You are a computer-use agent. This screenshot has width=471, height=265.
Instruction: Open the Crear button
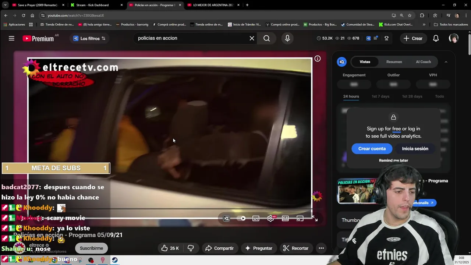pyautogui.click(x=413, y=38)
